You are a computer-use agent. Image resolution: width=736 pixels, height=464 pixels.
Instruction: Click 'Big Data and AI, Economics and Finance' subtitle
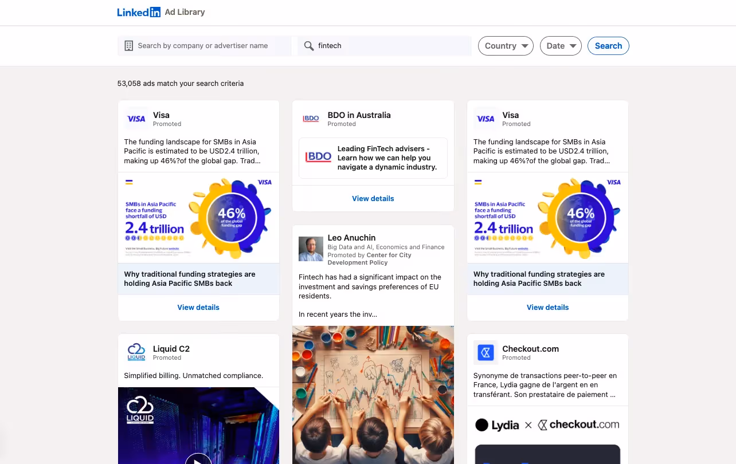pyautogui.click(x=386, y=247)
